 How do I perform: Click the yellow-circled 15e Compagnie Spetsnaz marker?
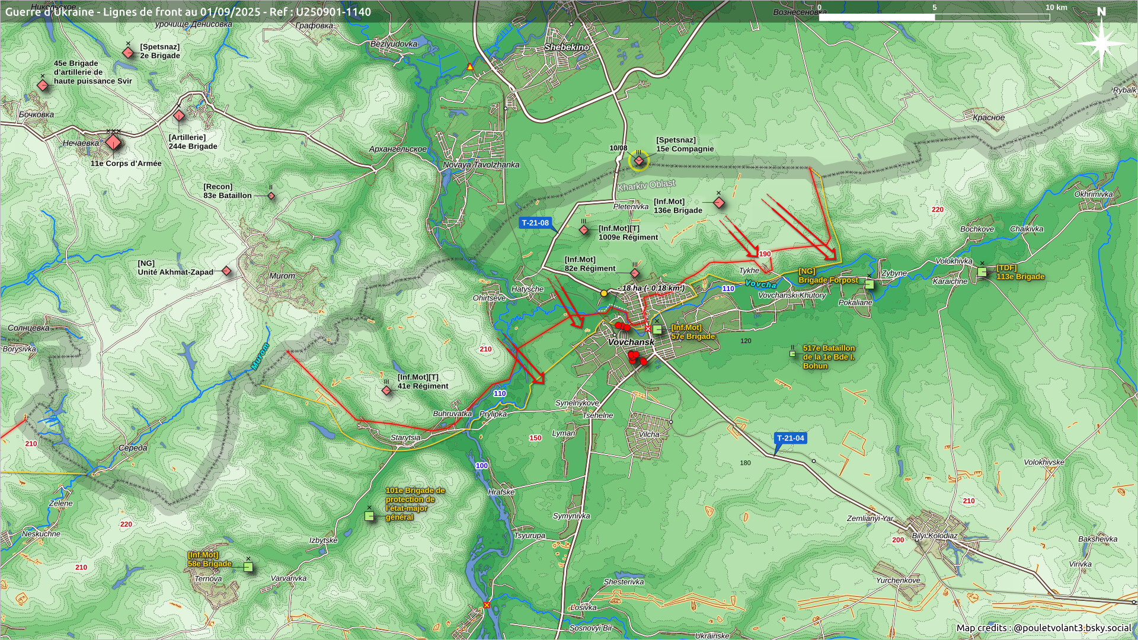tap(639, 161)
